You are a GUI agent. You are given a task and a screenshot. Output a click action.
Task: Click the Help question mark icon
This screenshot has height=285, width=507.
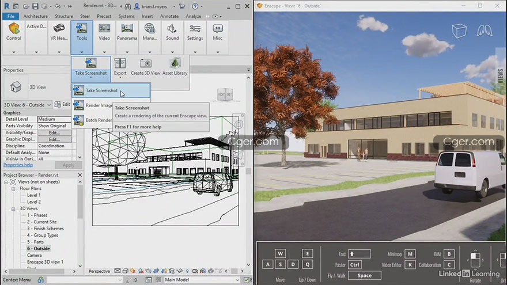195,6
